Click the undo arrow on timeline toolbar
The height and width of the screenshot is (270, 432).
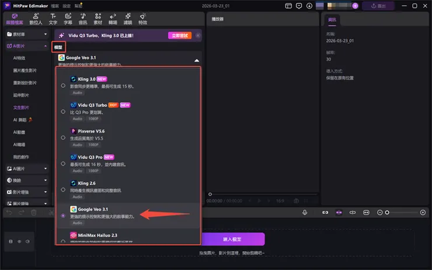click(x=9, y=212)
